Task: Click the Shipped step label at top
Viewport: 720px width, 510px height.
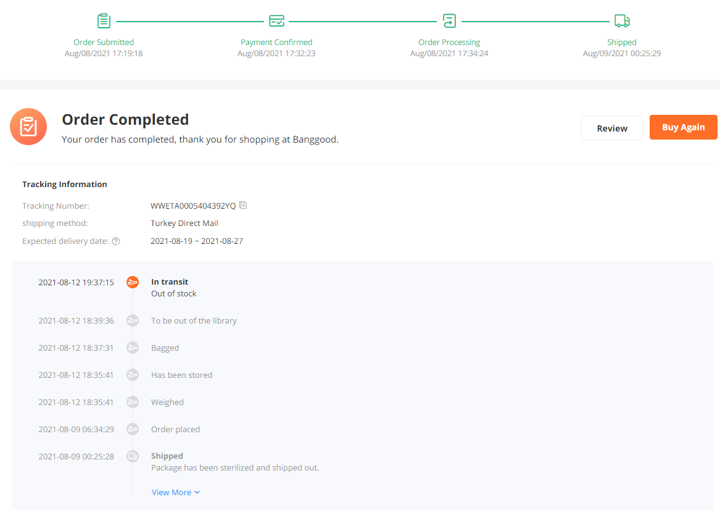Action: pyautogui.click(x=622, y=42)
